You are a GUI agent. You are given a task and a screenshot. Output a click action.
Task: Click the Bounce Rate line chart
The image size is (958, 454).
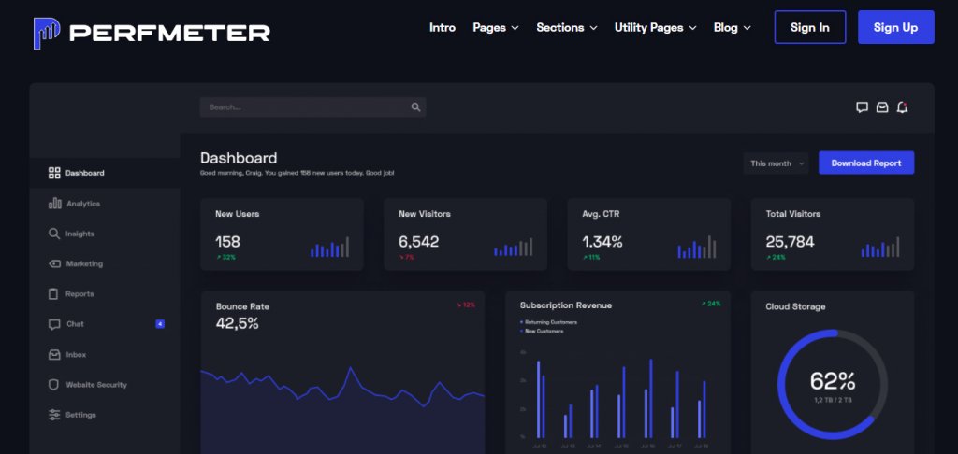point(342,409)
